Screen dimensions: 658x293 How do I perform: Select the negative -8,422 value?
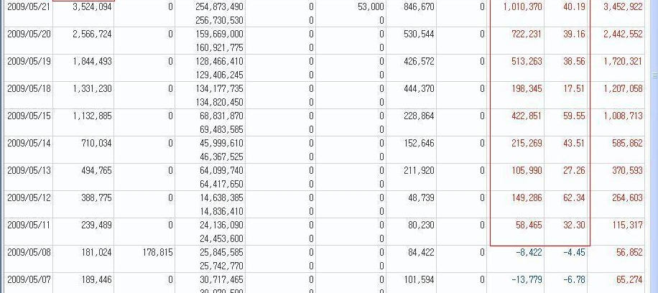point(529,252)
